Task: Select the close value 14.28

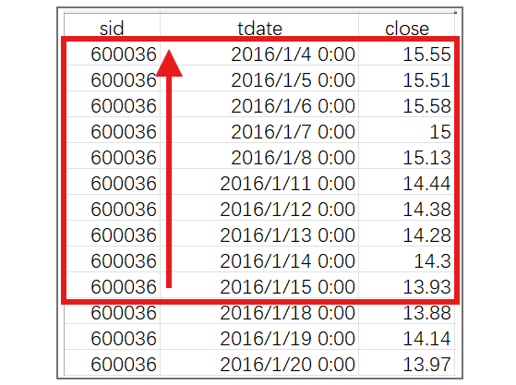Action: 407,234
